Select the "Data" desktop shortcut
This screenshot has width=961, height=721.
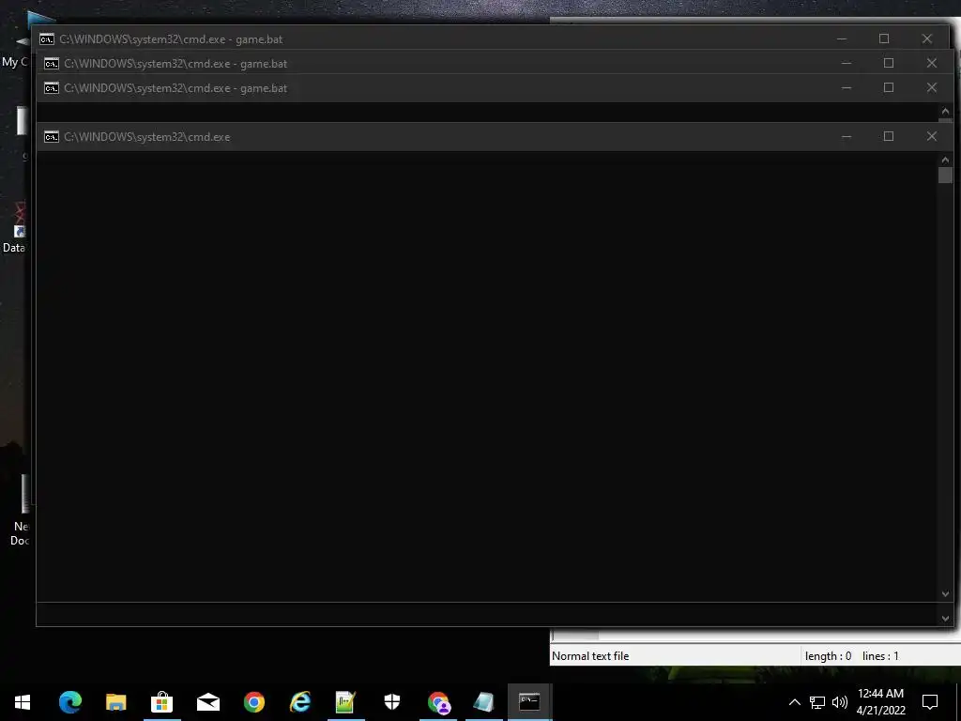click(15, 228)
